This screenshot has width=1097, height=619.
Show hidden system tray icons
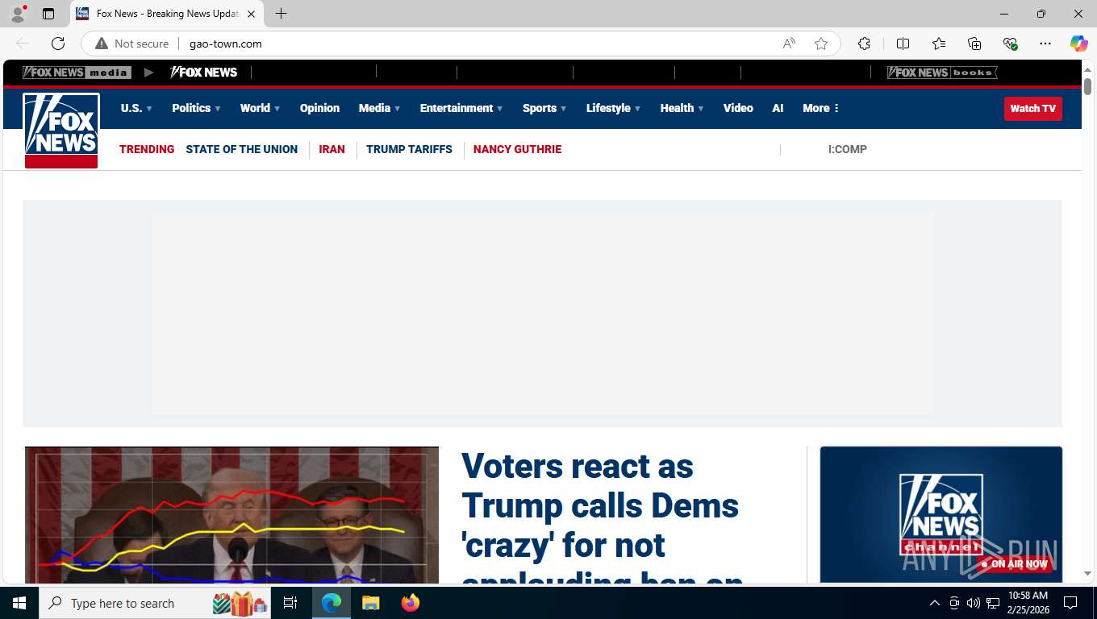(935, 603)
